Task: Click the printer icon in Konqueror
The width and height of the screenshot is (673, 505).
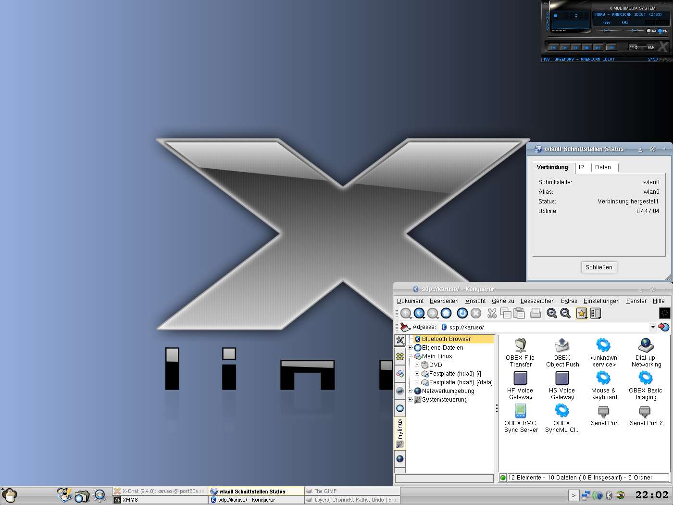Action: (536, 314)
